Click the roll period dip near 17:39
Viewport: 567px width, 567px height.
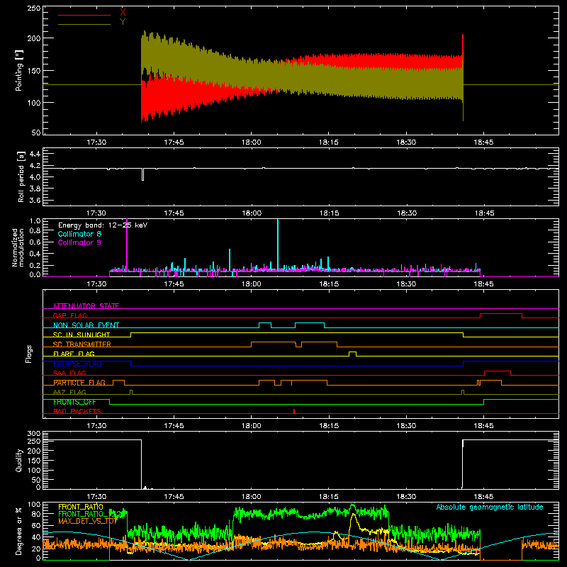click(x=143, y=174)
